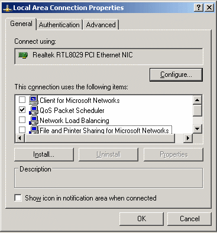Click the Configure... button
The image size is (217, 233).
point(176,75)
